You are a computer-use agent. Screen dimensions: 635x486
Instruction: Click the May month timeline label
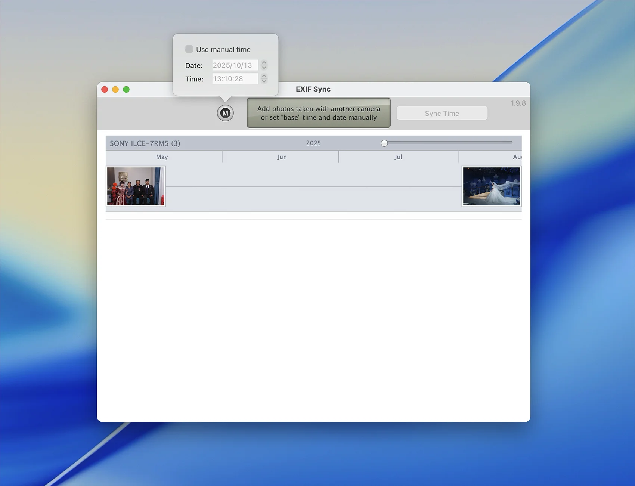(162, 157)
